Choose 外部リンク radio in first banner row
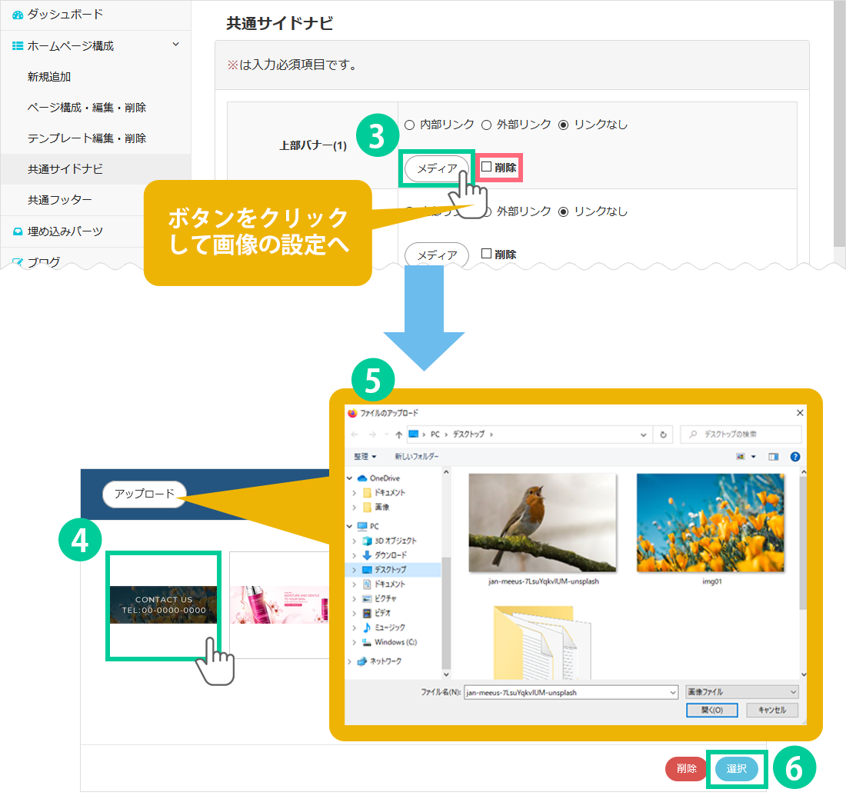Viewport: 846px width, 799px height. [x=486, y=125]
